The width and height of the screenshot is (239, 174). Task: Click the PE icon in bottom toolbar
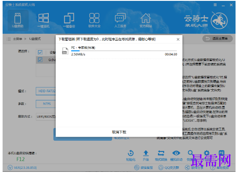click(221, 153)
